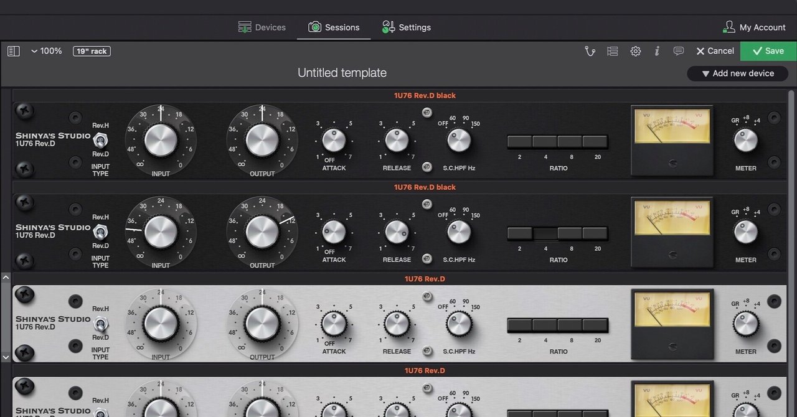This screenshot has width=797, height=417.
Task: Show template info via the "i" icon
Action: (657, 51)
